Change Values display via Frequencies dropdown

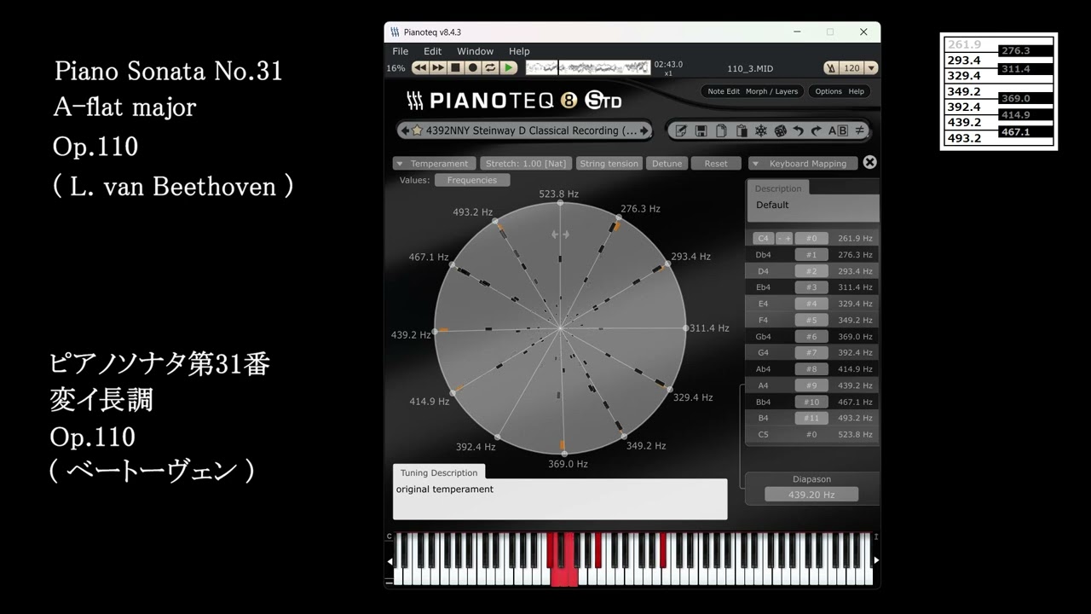click(472, 180)
